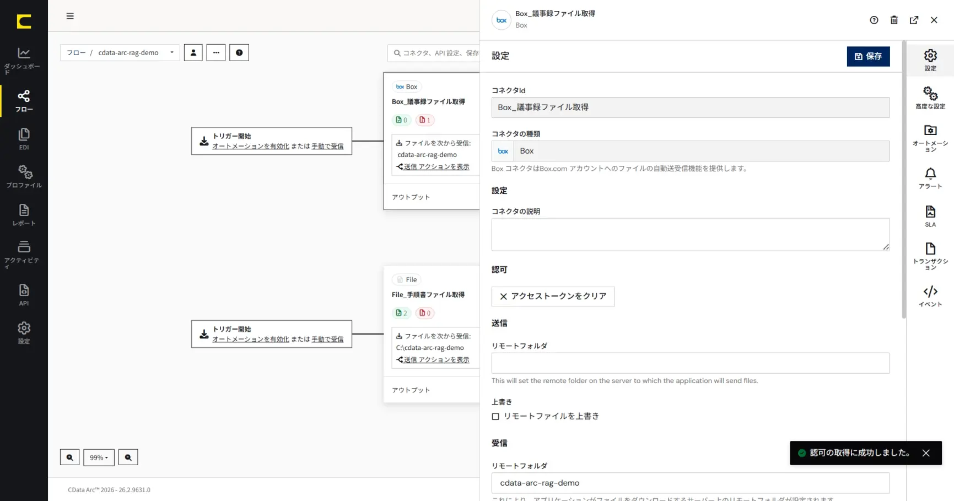
Task: Click the CData Arc logo
Action: (x=24, y=21)
